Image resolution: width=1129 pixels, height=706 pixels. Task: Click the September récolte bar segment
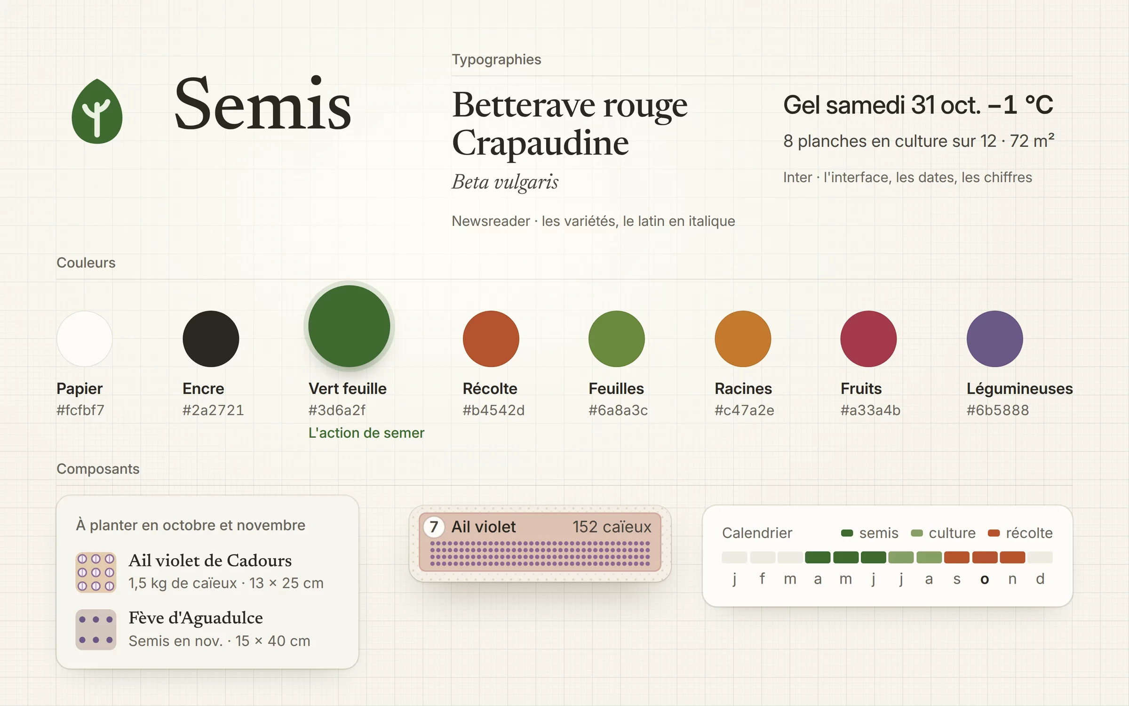coord(957,557)
